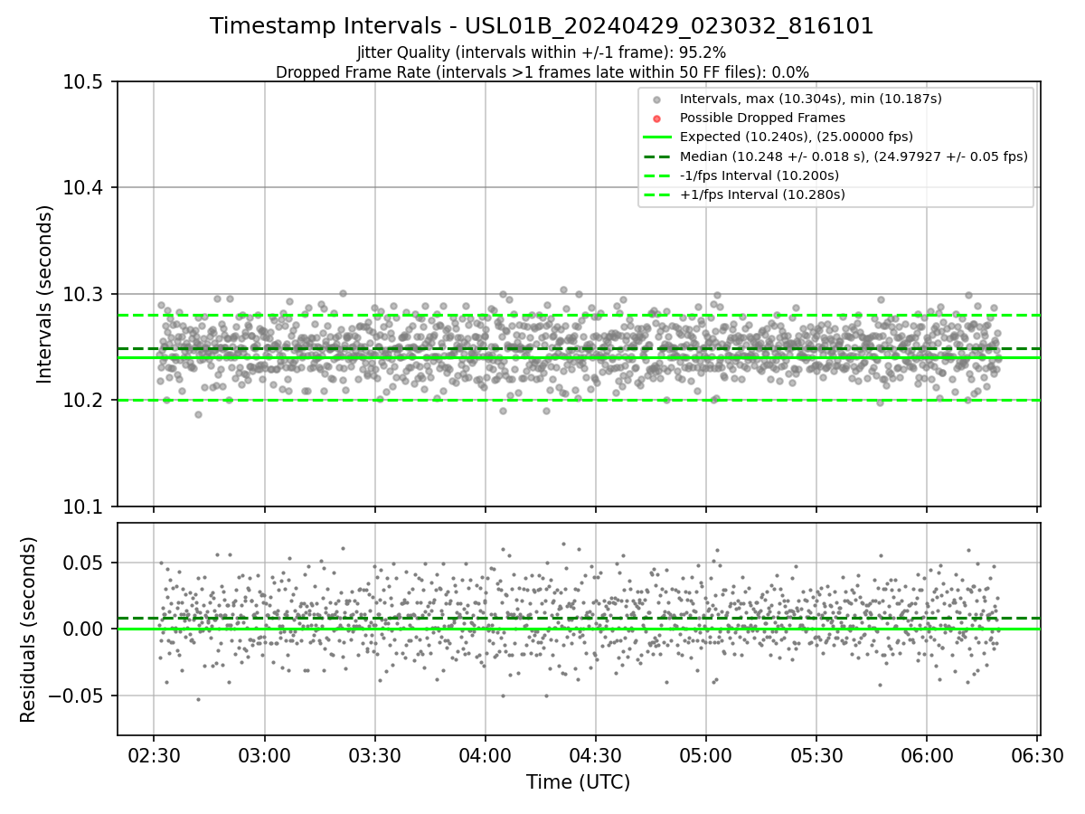Screen dimensions: 1085x814
Task: Click the 'Intervals (seconds)' y-axis label
Action: tap(45, 294)
